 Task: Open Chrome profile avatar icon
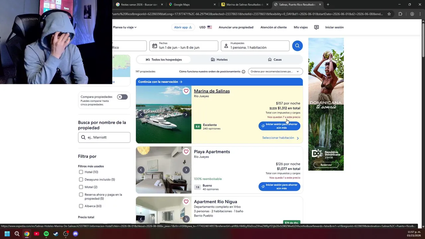[412, 14]
